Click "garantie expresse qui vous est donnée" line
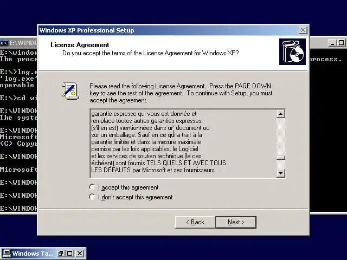This screenshot has height=260, width=347. coord(144,114)
